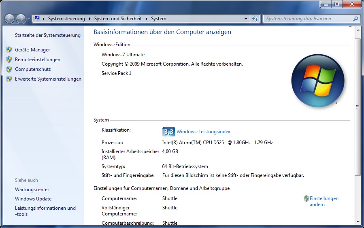Click processor value 'Intel(R) Atom(TM) CPU D525'
The image size is (364, 228).
(x=193, y=142)
